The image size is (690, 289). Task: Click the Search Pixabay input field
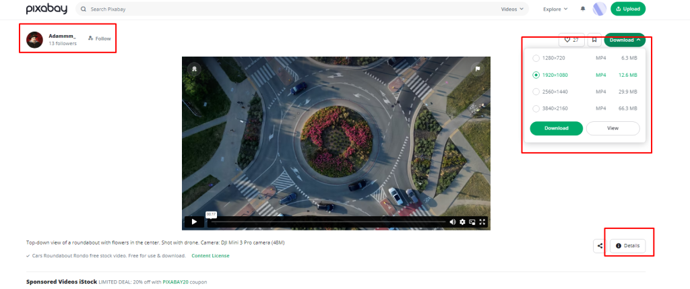[x=290, y=9]
